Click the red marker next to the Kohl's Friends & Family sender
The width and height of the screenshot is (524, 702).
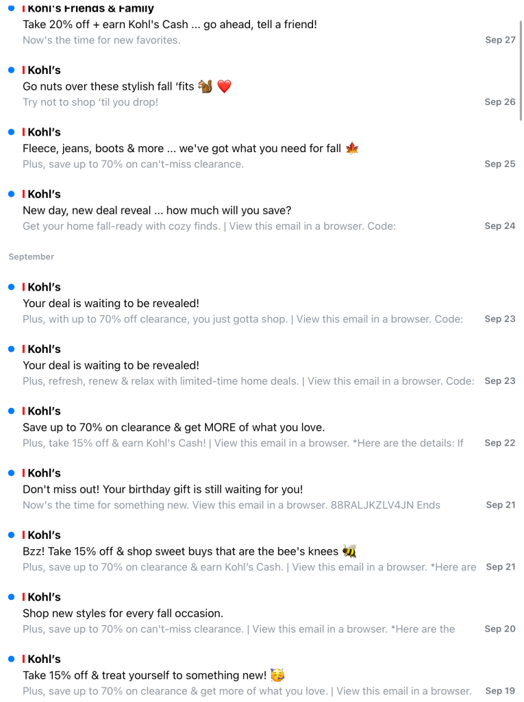click(x=24, y=8)
